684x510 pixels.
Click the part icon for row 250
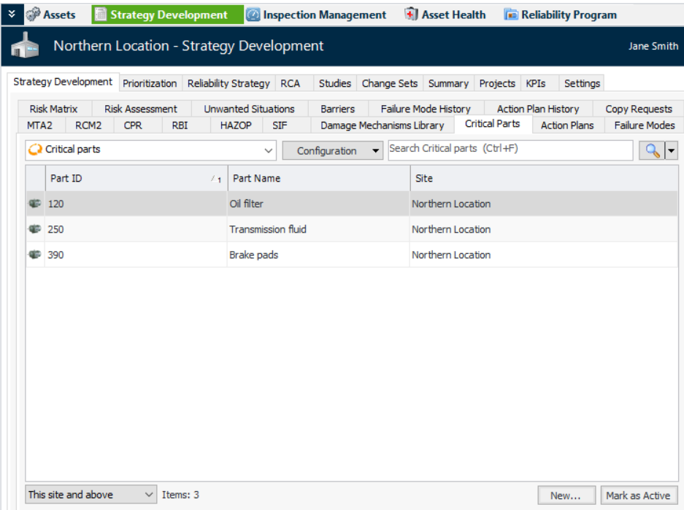pos(35,229)
